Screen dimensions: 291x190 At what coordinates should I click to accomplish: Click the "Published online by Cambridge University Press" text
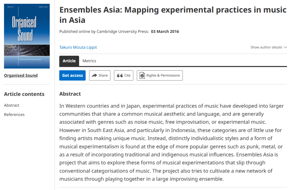104,32
